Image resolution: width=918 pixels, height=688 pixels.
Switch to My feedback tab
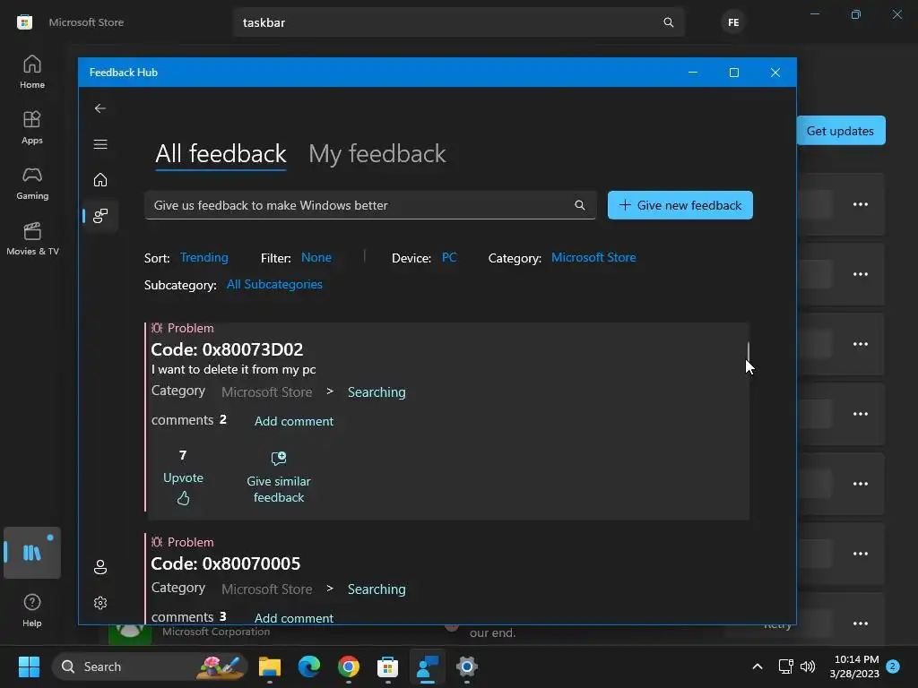click(377, 154)
